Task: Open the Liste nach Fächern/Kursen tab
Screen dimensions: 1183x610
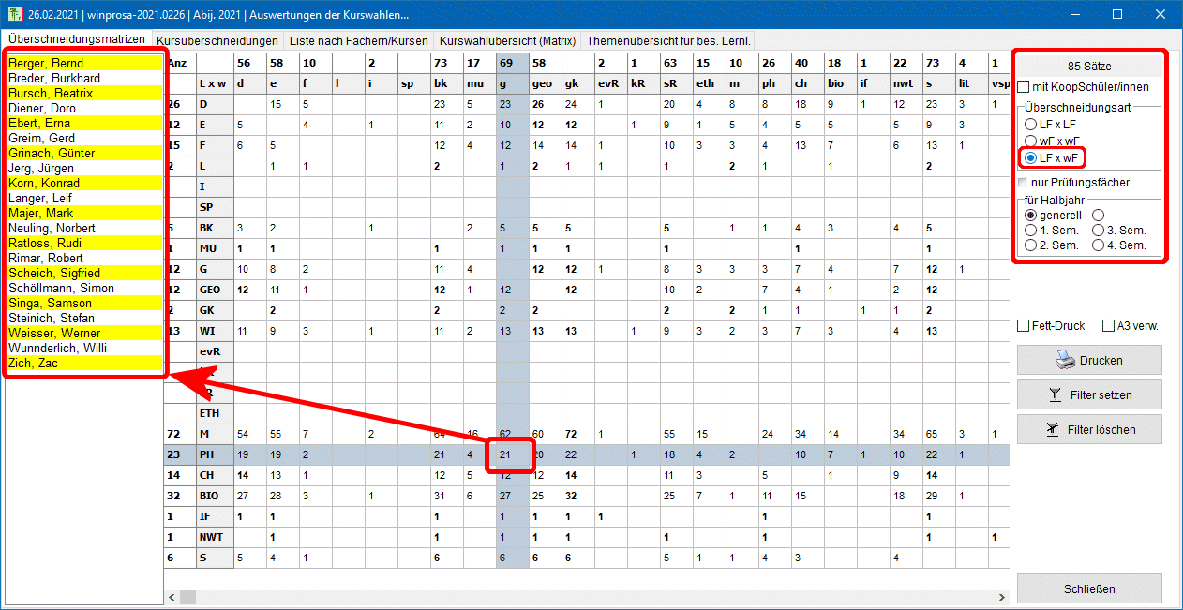Action: coord(358,40)
